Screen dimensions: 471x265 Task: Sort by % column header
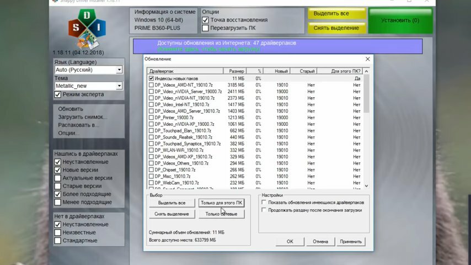click(255, 71)
